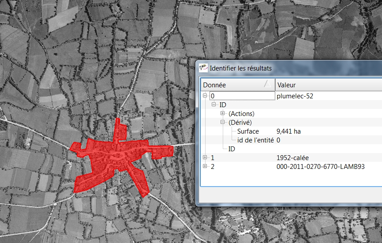Collapse the first ID node
This screenshot has height=243, width=382.
213,105
